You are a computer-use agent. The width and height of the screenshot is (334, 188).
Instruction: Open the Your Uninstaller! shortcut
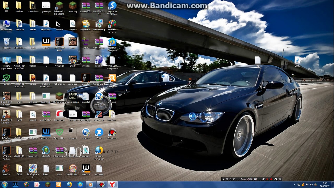[x=99, y=99]
